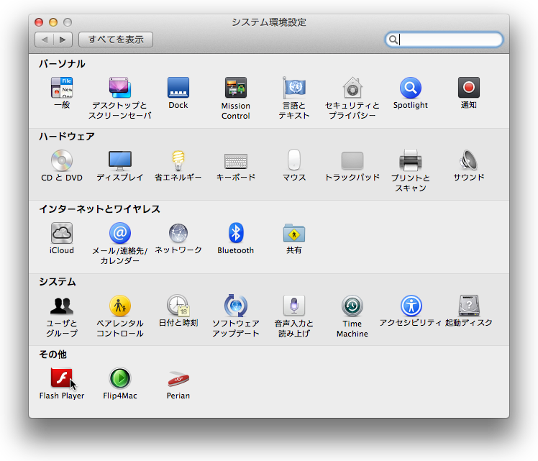Open ディスプレイ (Displays) preferences
Screen dimensions: 538x461
click(x=119, y=161)
